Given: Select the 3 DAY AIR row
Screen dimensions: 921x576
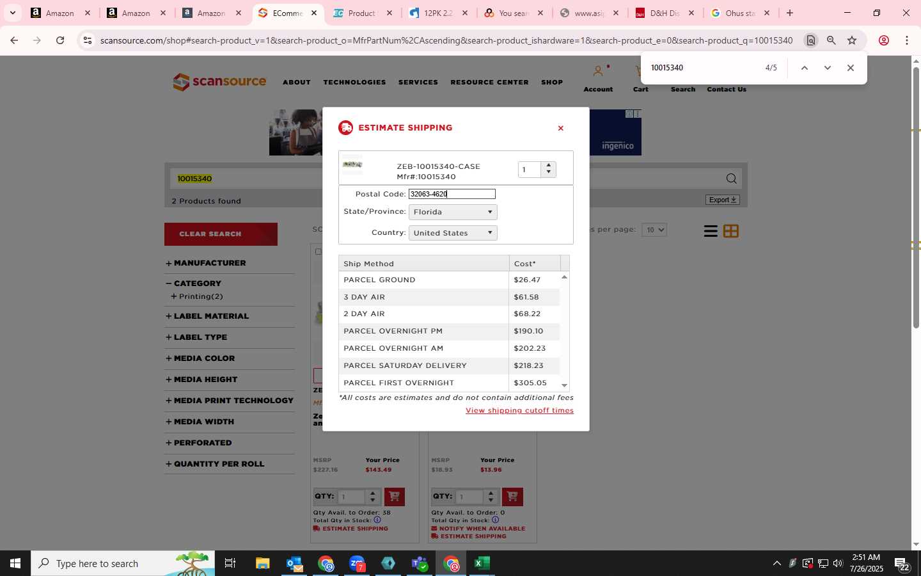Looking at the screenshot, I should coord(449,297).
